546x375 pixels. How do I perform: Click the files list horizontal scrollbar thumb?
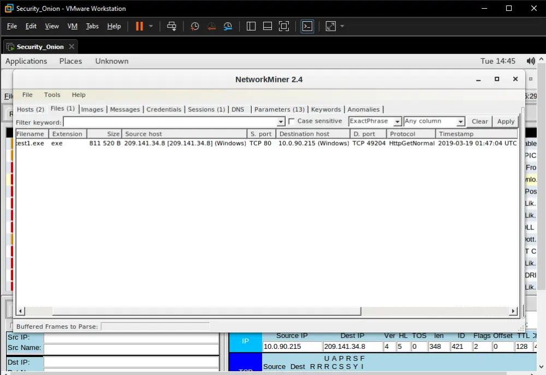pyautogui.click(x=207, y=311)
